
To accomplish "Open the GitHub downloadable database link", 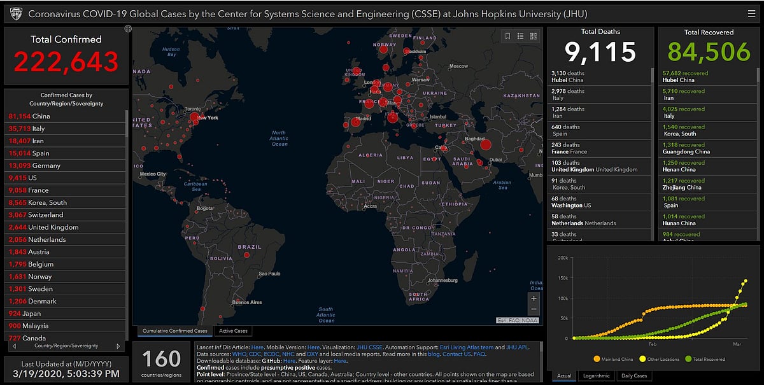I will 288,360.
